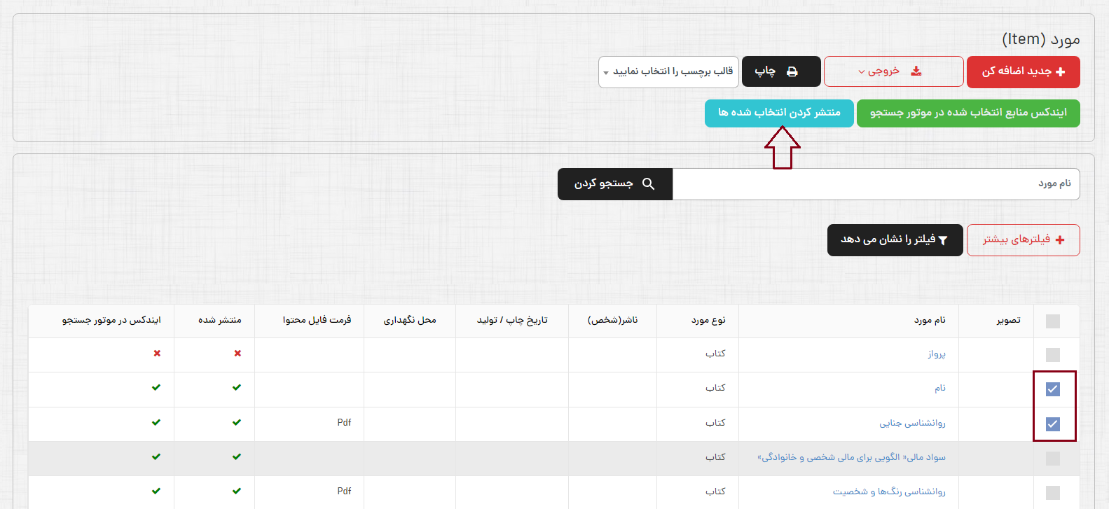Click the 'نام مورد' search input field
Viewport: 1109px width, 509px height.
[876, 184]
